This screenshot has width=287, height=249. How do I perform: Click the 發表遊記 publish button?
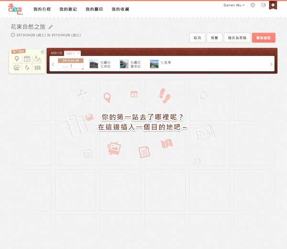pos(264,37)
